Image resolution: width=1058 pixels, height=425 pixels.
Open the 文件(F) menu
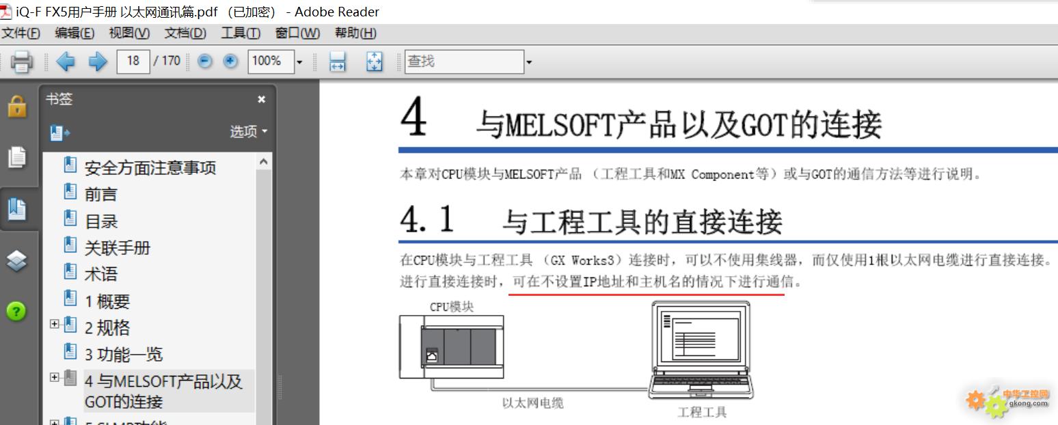21,33
